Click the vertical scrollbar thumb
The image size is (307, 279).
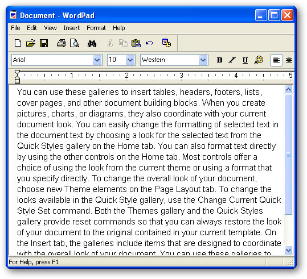pyautogui.click(x=288, y=155)
